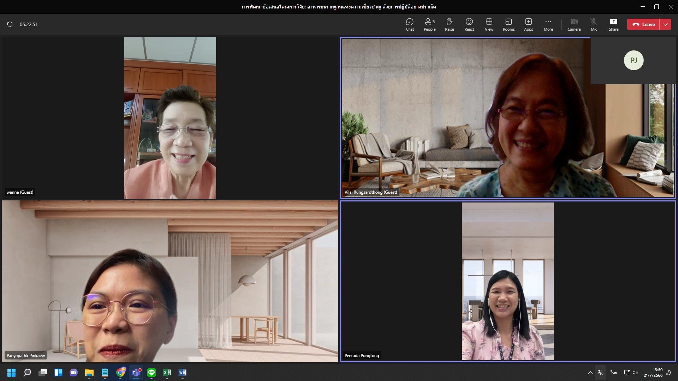This screenshot has height=381, width=678.
Task: Open File Explorer from taskbar
Action: pyautogui.click(x=89, y=373)
